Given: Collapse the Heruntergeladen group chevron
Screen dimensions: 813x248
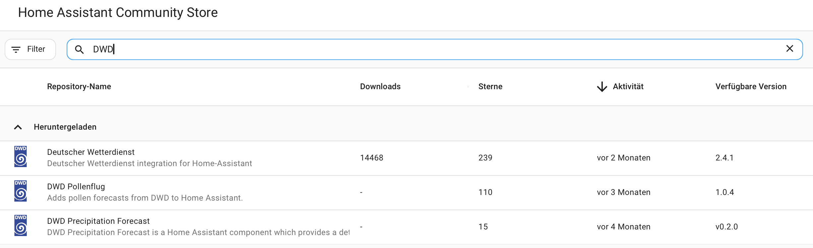Looking at the screenshot, I should 18,127.
